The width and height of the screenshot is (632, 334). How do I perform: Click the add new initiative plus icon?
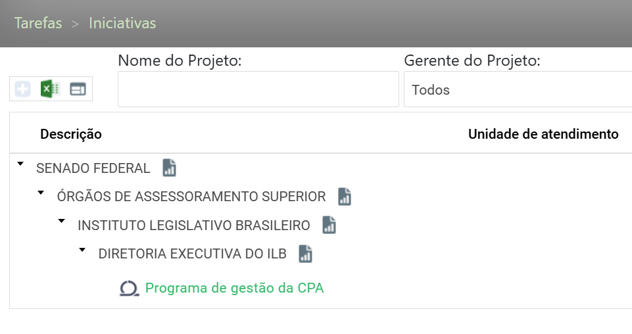coord(23,89)
